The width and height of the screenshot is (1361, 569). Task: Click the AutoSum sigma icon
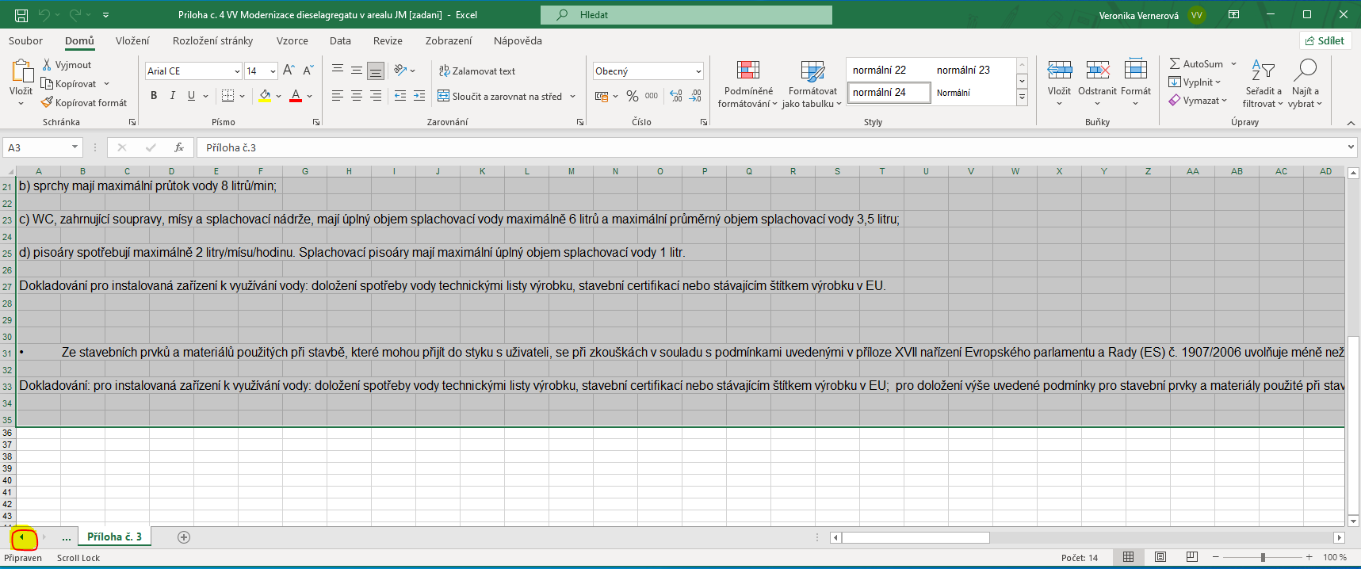coord(1175,63)
